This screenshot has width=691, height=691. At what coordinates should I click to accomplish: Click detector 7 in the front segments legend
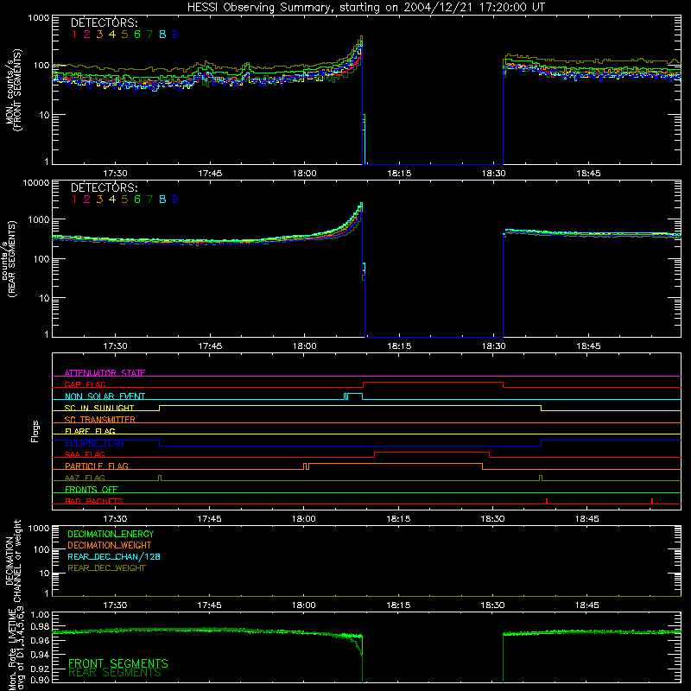(149, 35)
